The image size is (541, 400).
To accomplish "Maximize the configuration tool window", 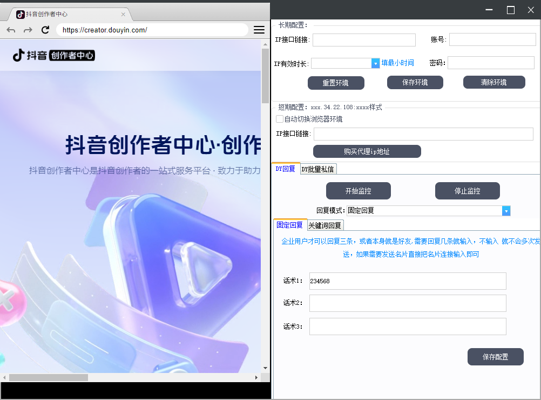I will (510, 10).
